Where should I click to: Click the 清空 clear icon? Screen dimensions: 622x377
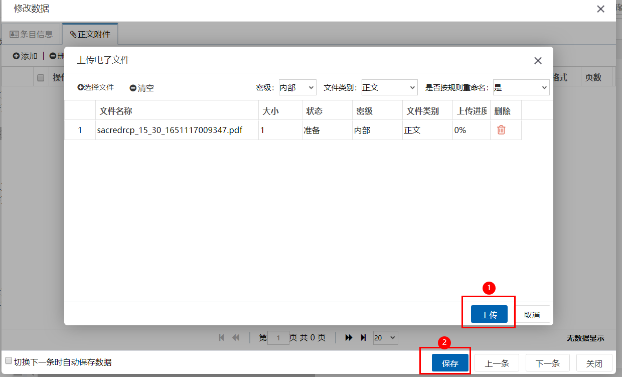tap(133, 88)
